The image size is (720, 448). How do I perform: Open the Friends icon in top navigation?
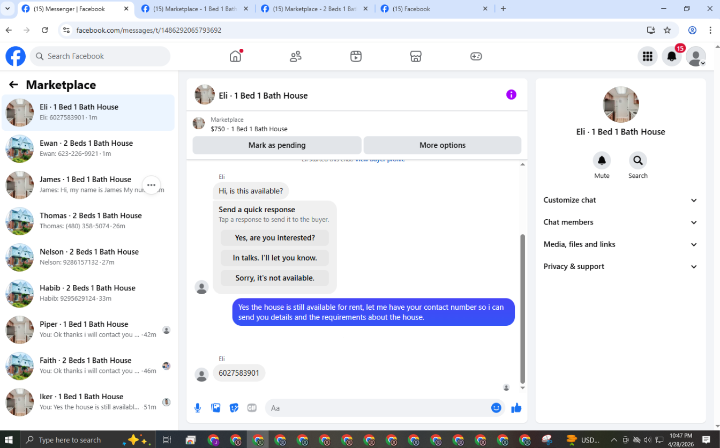pos(296,56)
